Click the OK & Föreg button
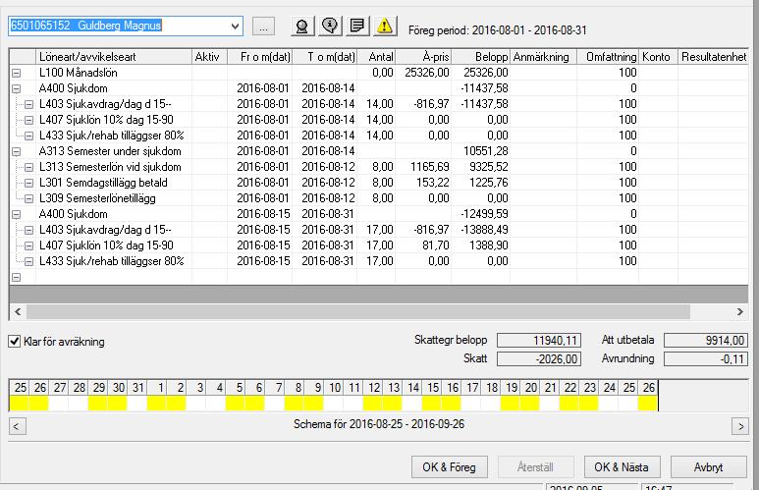Image resolution: width=759 pixels, height=490 pixels. point(449,467)
